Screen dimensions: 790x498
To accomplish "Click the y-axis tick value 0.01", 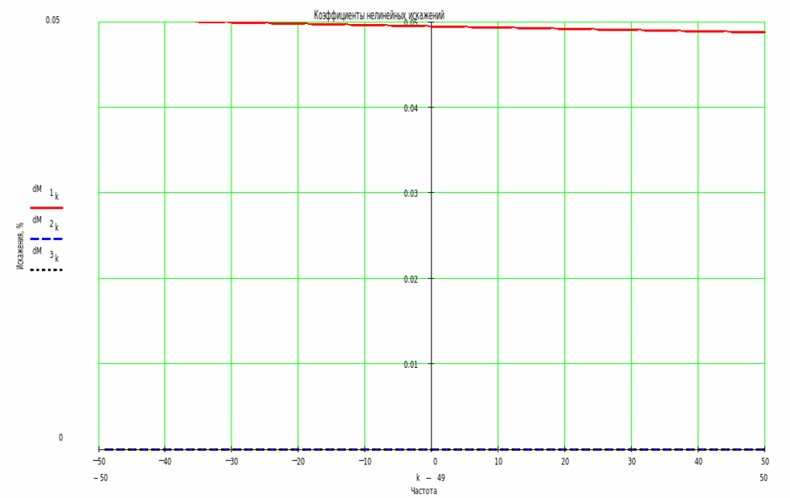I will click(411, 364).
